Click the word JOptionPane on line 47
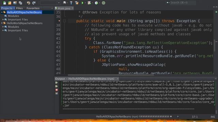This screenshot has width=218, height=122. point(113,65)
